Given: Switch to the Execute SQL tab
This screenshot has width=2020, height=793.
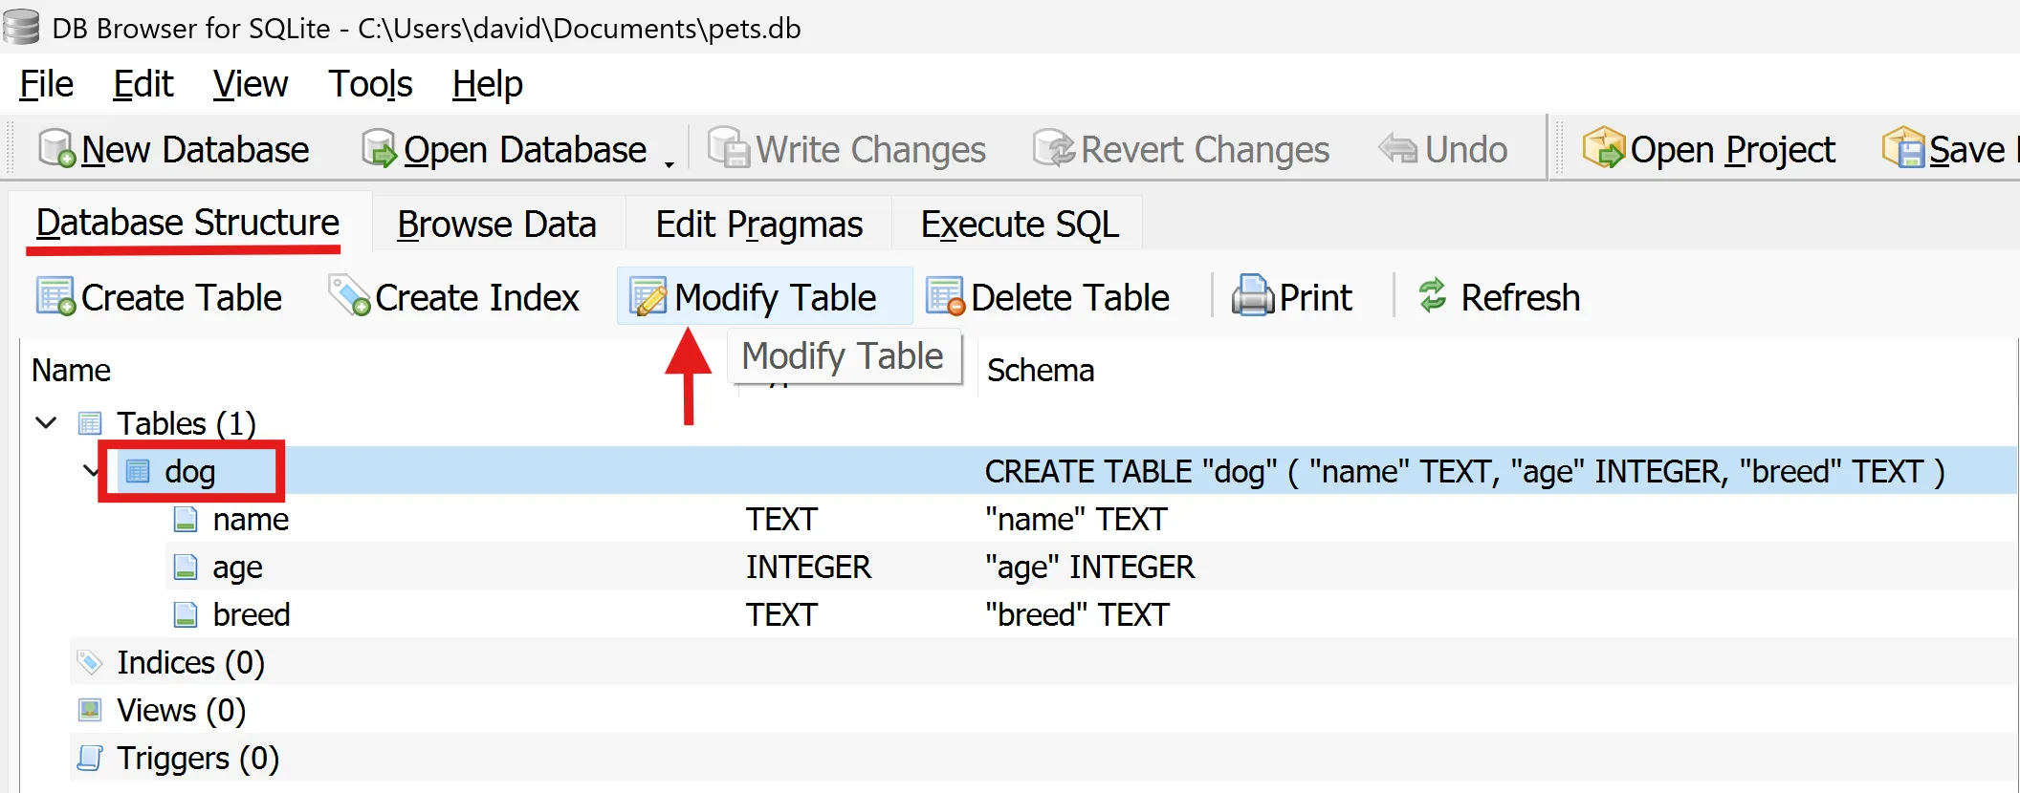Looking at the screenshot, I should click(1019, 225).
